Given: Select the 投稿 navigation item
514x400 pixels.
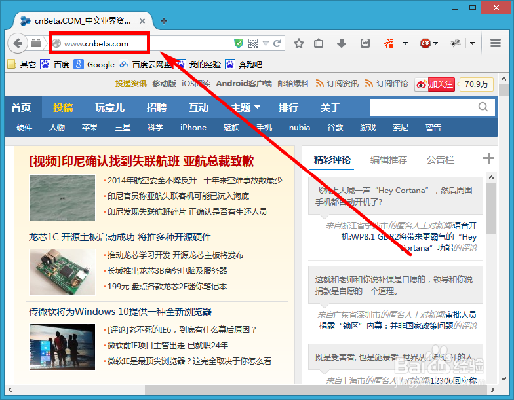Looking at the screenshot, I should (63, 107).
